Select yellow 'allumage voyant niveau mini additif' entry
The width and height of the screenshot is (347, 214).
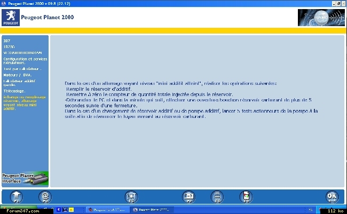click(x=25, y=103)
